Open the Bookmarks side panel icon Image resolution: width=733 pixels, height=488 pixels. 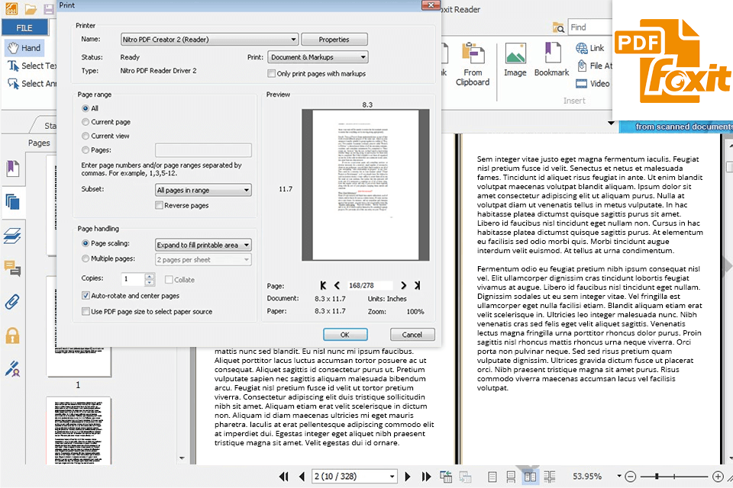[12, 169]
